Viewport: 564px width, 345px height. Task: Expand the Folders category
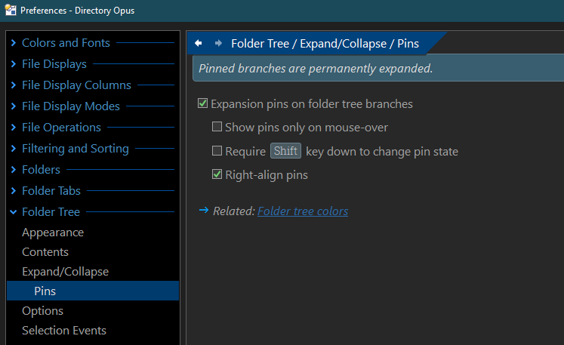pyautogui.click(x=14, y=169)
